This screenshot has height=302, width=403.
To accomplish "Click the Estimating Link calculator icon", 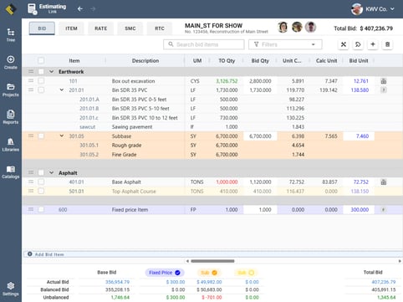I will click(33, 9).
